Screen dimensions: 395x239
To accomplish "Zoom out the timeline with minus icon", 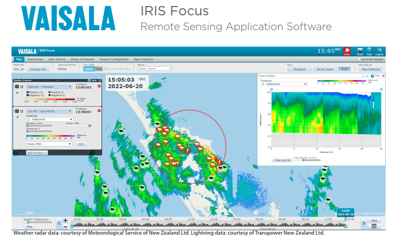I will 65,227.
